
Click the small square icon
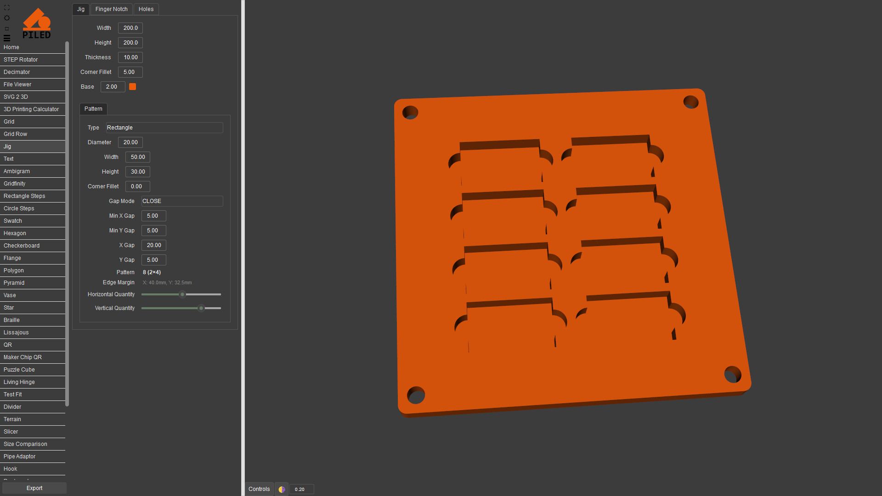pyautogui.click(x=6, y=28)
